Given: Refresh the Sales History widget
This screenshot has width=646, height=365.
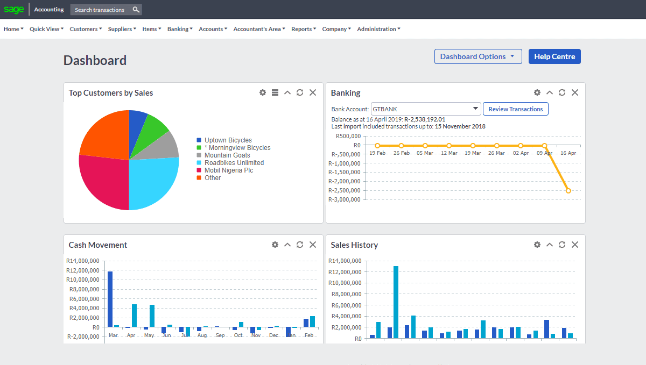Looking at the screenshot, I should pyautogui.click(x=561, y=245).
